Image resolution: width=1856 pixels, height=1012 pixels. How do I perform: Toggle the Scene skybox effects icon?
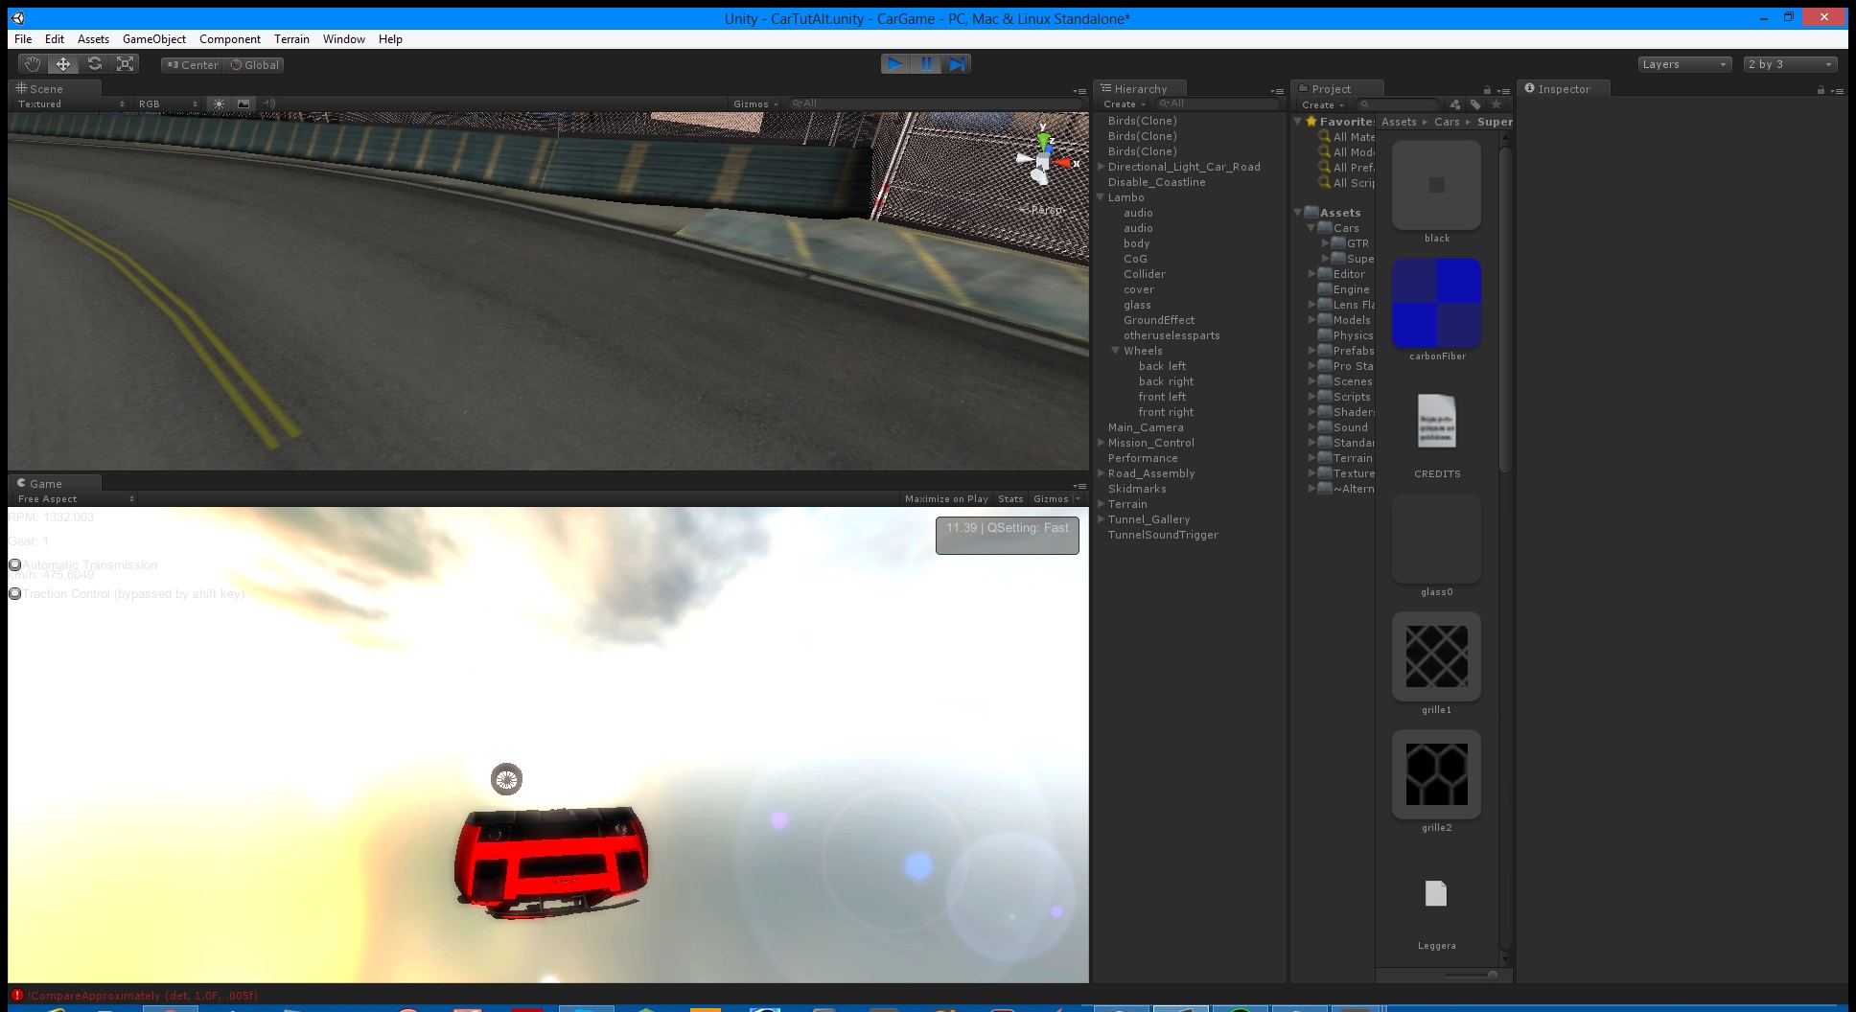coord(244,103)
